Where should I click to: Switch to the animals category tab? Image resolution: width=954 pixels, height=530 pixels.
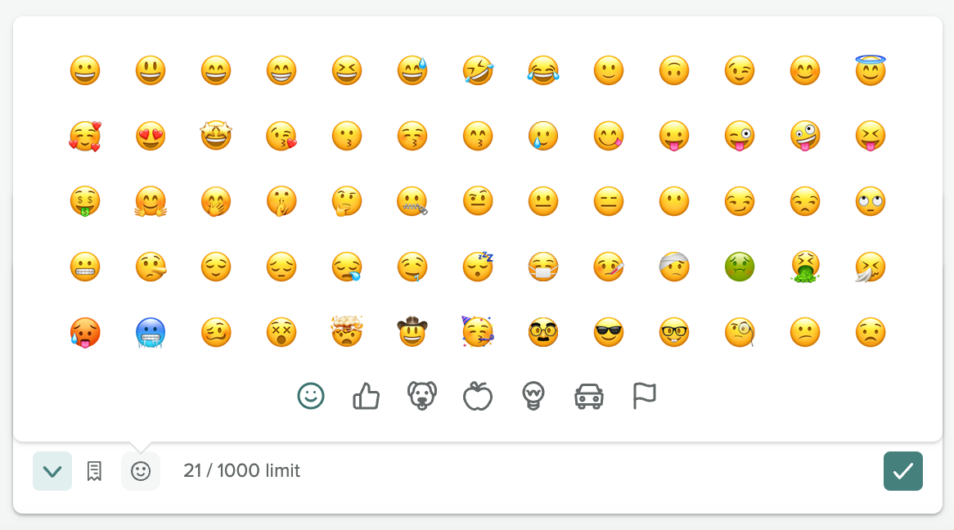point(422,397)
